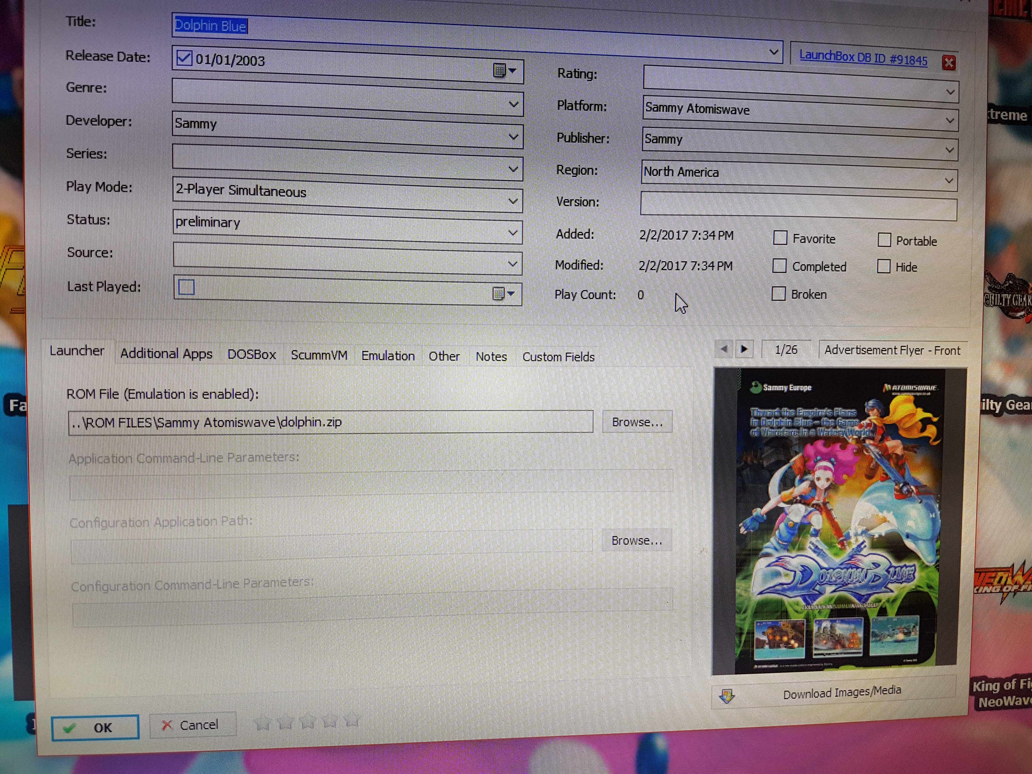Switch to the Launcher tab
Image resolution: width=1032 pixels, height=774 pixels.
pos(77,350)
